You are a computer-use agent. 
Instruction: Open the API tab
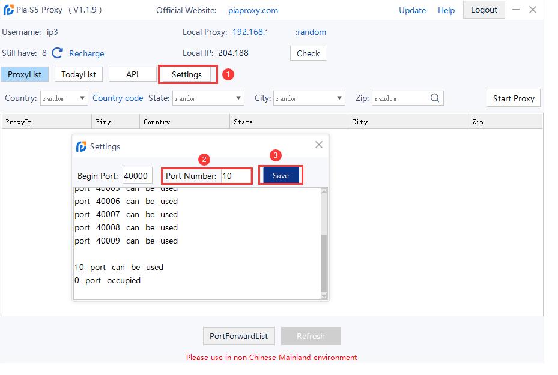pyautogui.click(x=132, y=74)
